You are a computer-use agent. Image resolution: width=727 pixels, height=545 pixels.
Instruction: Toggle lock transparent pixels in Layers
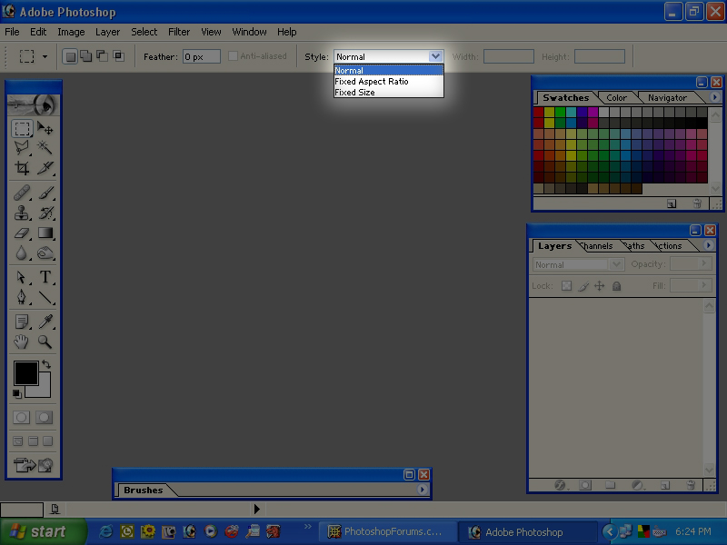566,286
